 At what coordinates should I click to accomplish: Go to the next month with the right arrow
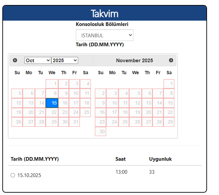point(171,60)
